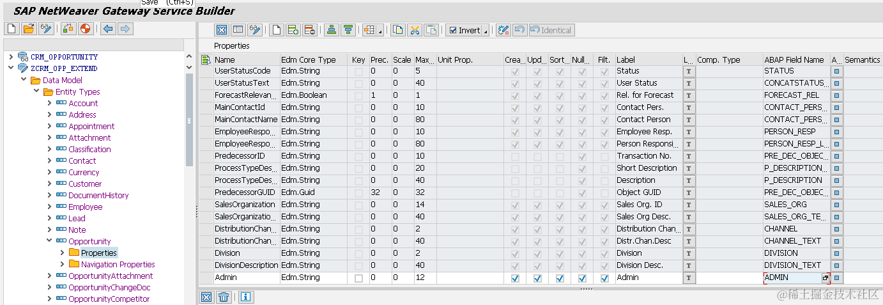Screen dimensions: 883x305
Task: Expand the Navigation Properties folder
Action: click(62, 264)
